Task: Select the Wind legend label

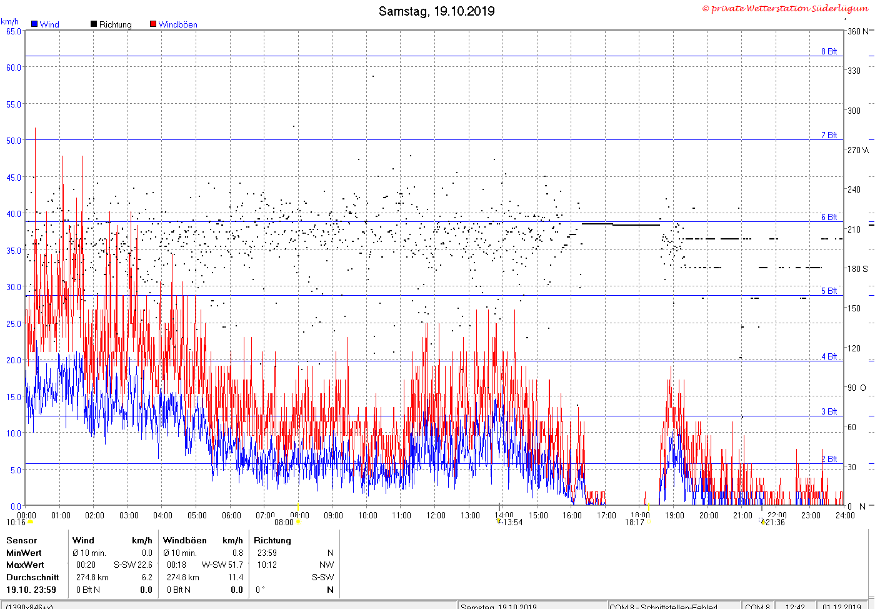Action: [49, 24]
